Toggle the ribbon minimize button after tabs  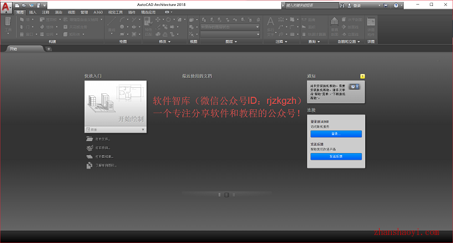pos(168,12)
